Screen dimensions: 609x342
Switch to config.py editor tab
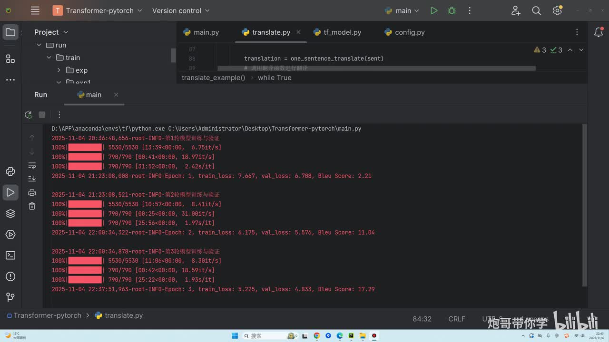404,32
